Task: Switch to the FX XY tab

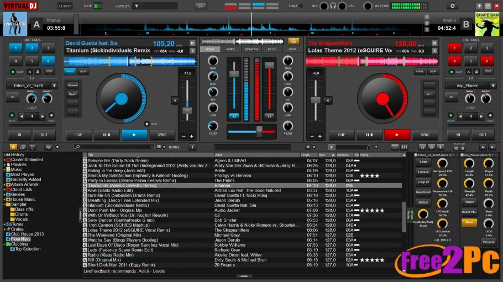Action: [272, 49]
